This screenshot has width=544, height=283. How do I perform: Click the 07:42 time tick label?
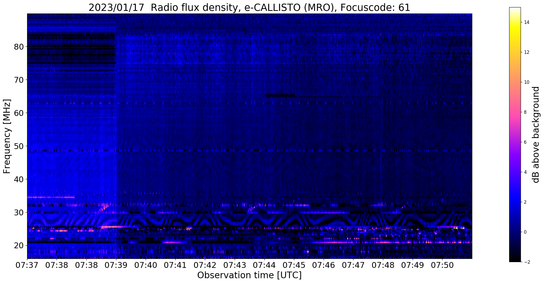tap(205, 265)
